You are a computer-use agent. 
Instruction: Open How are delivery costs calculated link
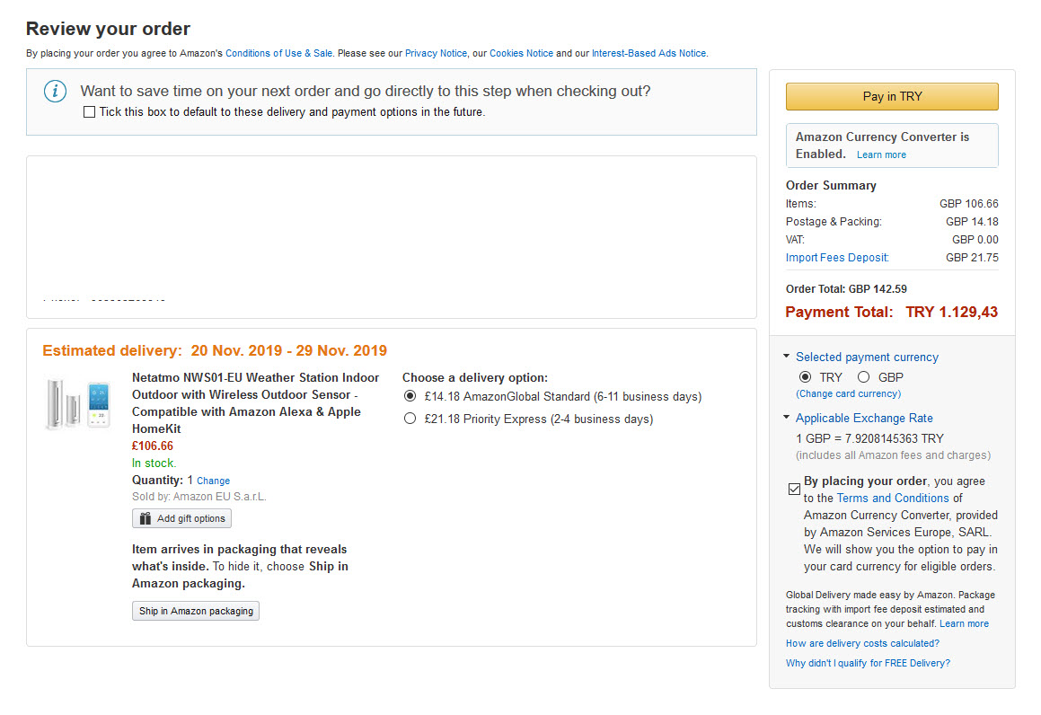pyautogui.click(x=862, y=643)
